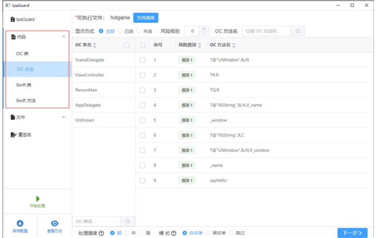Click the help icon next to 处理强度
The height and width of the screenshot is (238, 379).
[101, 233]
